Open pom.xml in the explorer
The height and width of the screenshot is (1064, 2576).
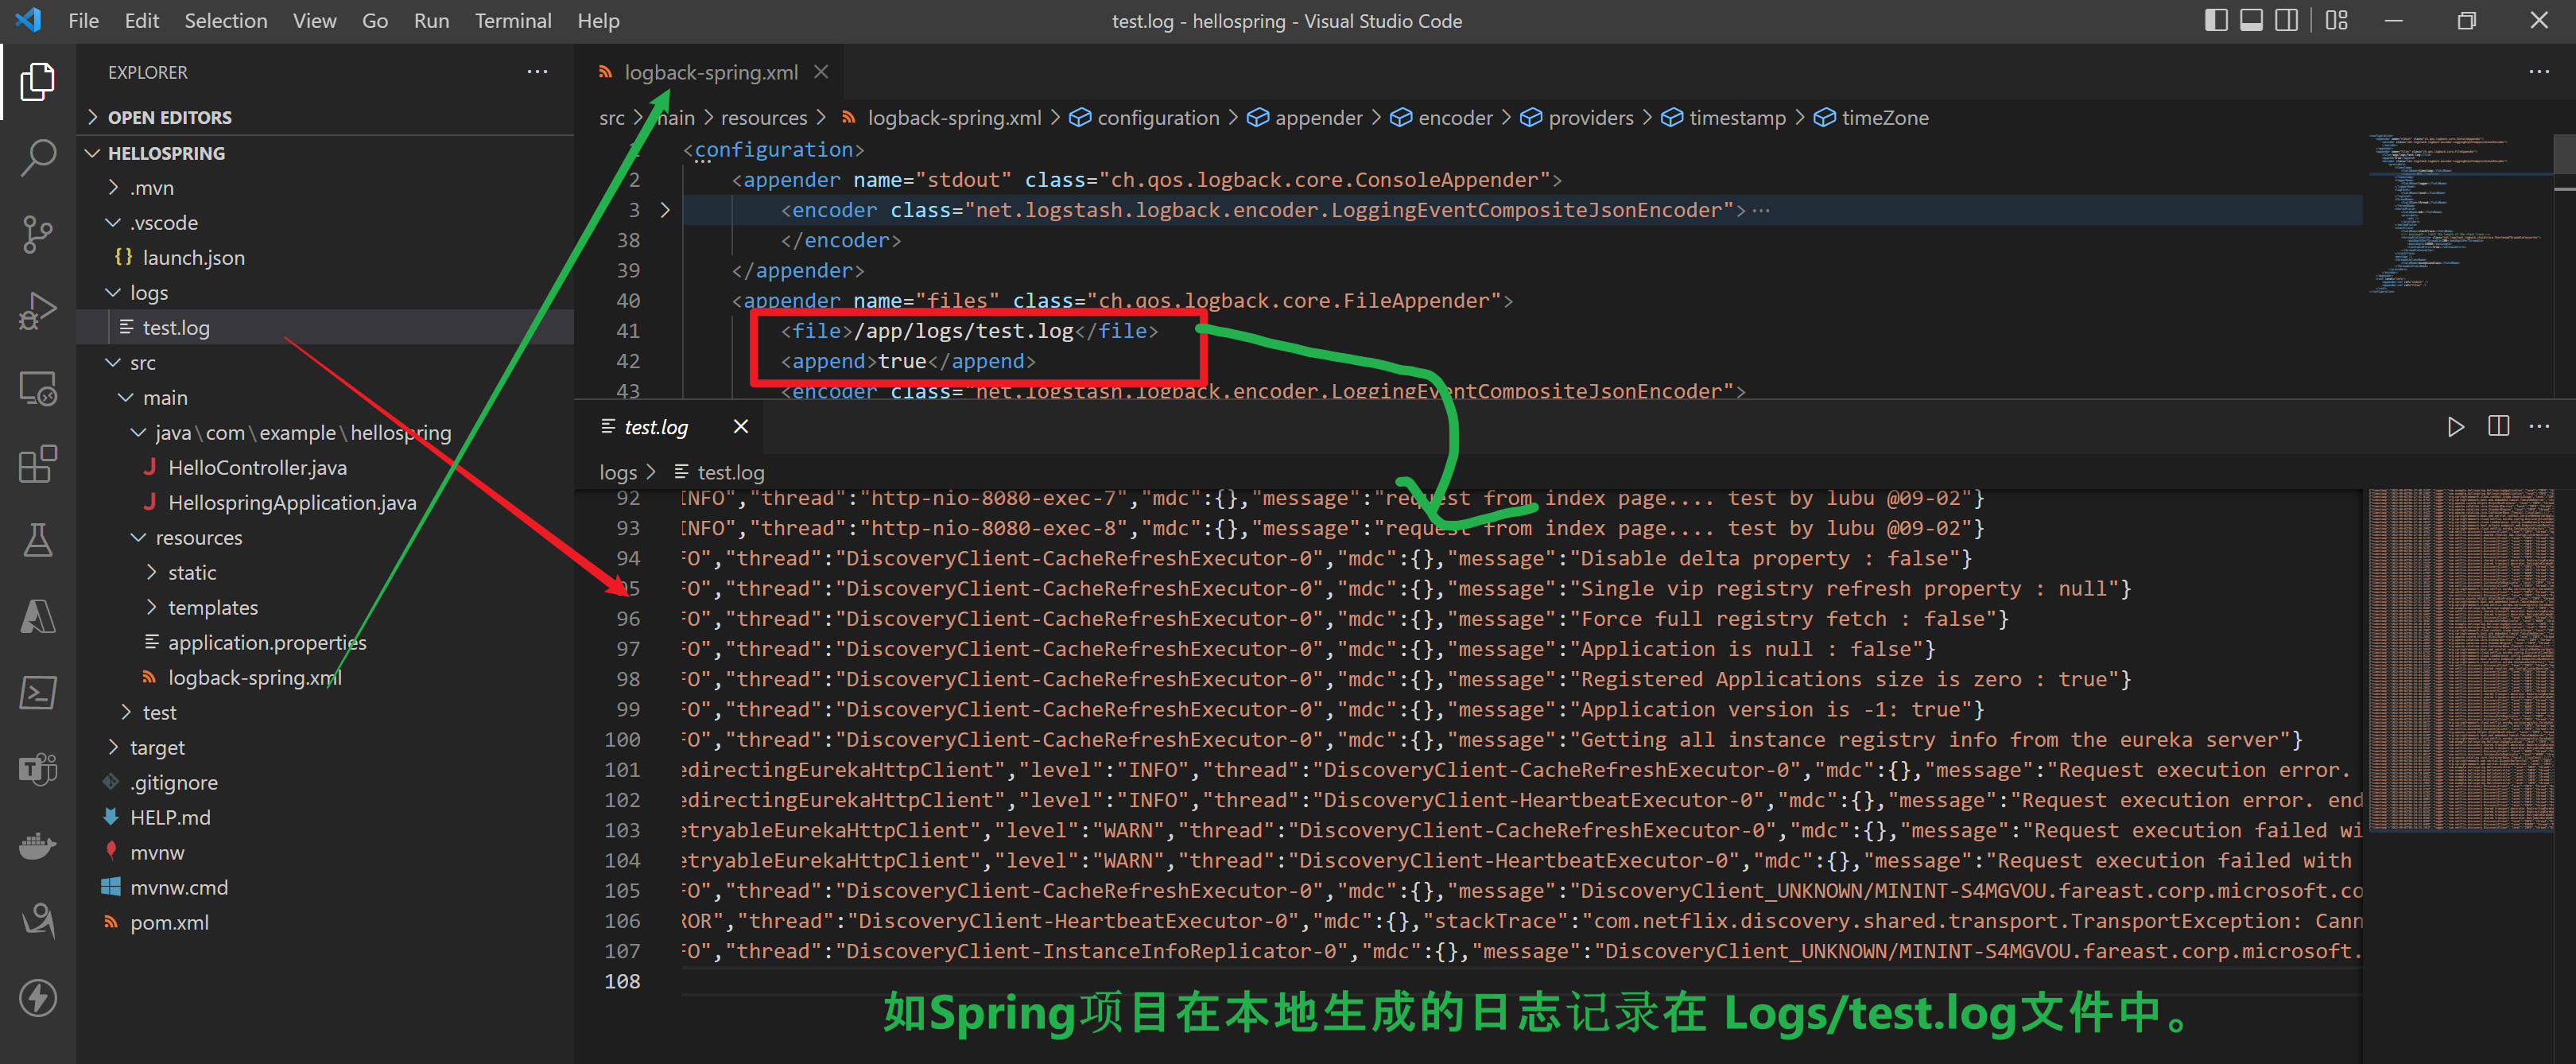point(169,923)
